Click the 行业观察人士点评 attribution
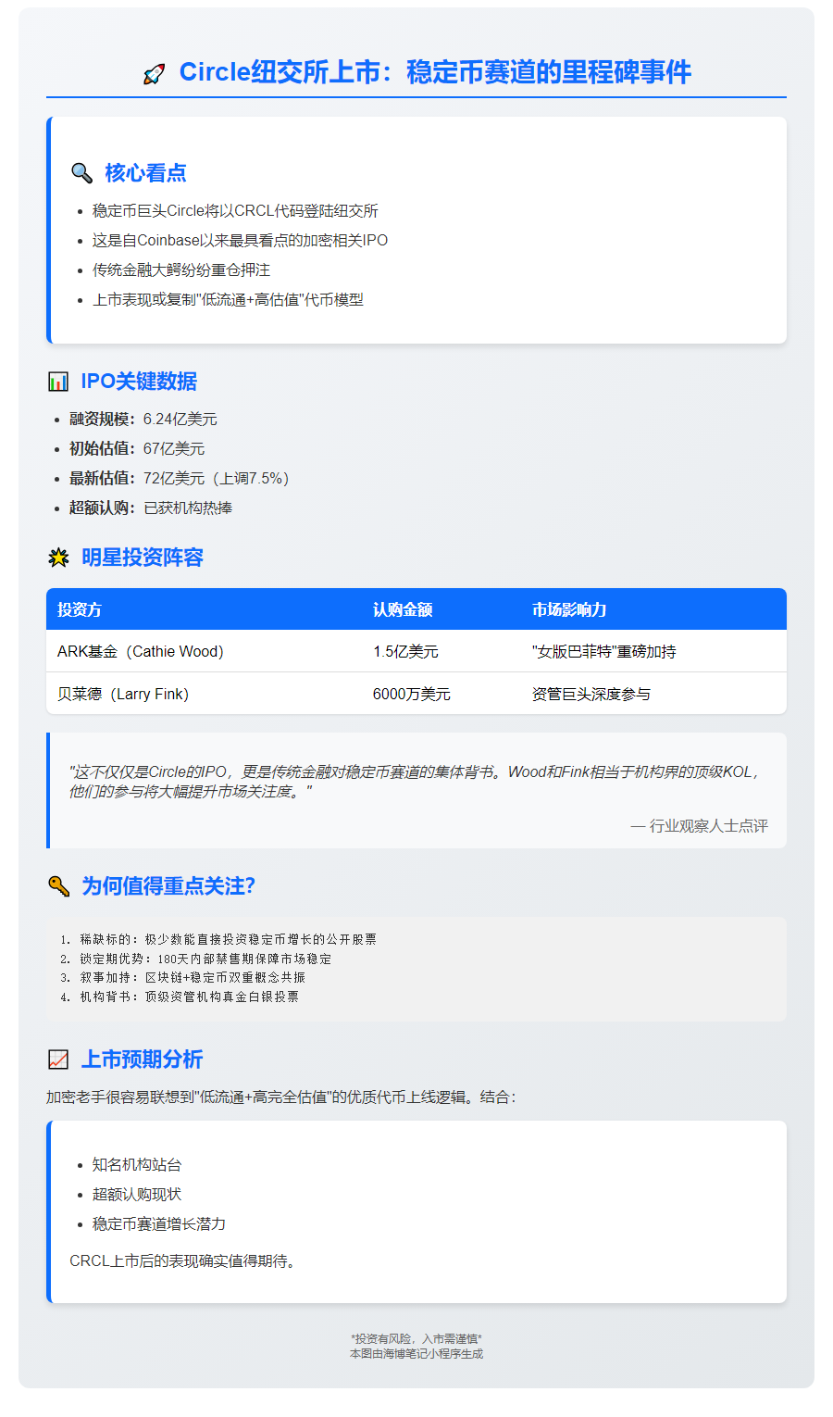Screen dimensions: 833x1417 [x=700, y=826]
